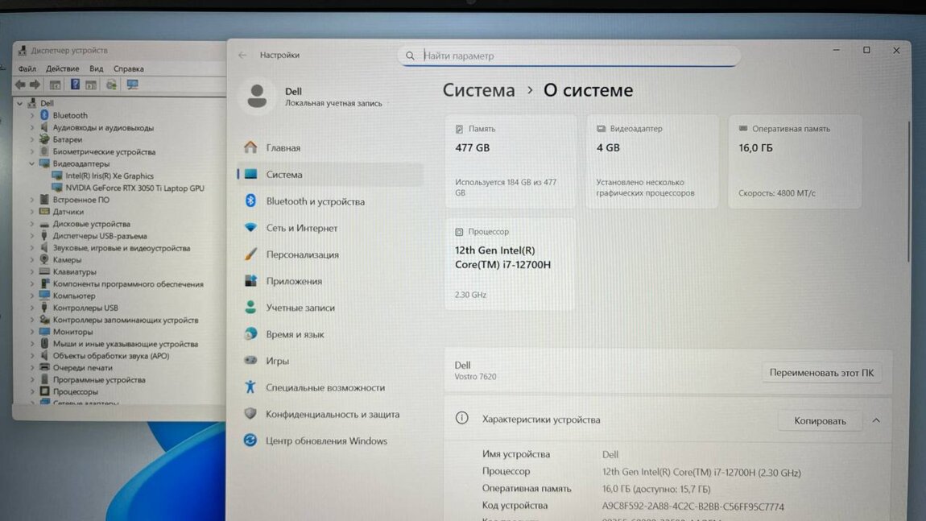Open the Действие menu
This screenshot has height=521, width=926.
click(62, 69)
